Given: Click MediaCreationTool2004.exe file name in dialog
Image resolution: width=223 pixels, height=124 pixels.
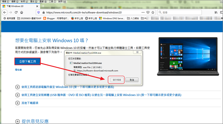Looking at the screenshot, I should pyautogui.click(x=88, y=63).
